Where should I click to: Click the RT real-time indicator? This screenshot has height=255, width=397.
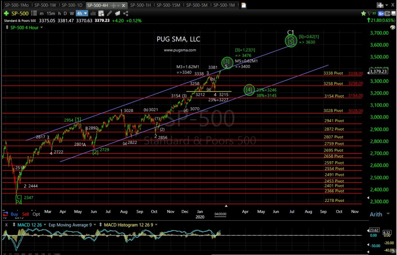(374, 14)
